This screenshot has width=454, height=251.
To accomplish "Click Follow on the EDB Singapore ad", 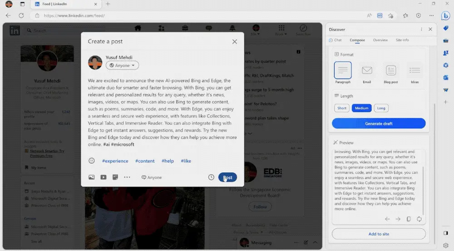I will click(x=260, y=207).
